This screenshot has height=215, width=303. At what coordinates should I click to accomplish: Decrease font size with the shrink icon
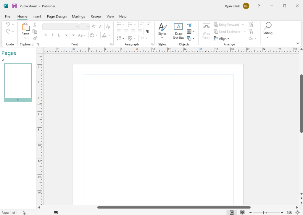pos(101,27)
